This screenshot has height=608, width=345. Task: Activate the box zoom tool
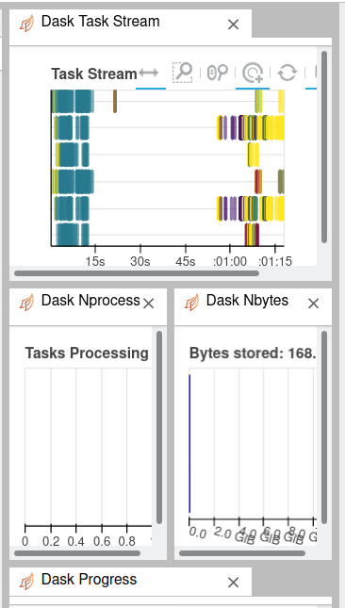pyautogui.click(x=182, y=73)
